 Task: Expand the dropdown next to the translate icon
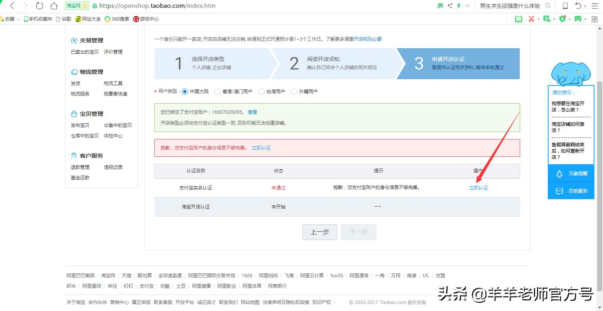point(554,19)
